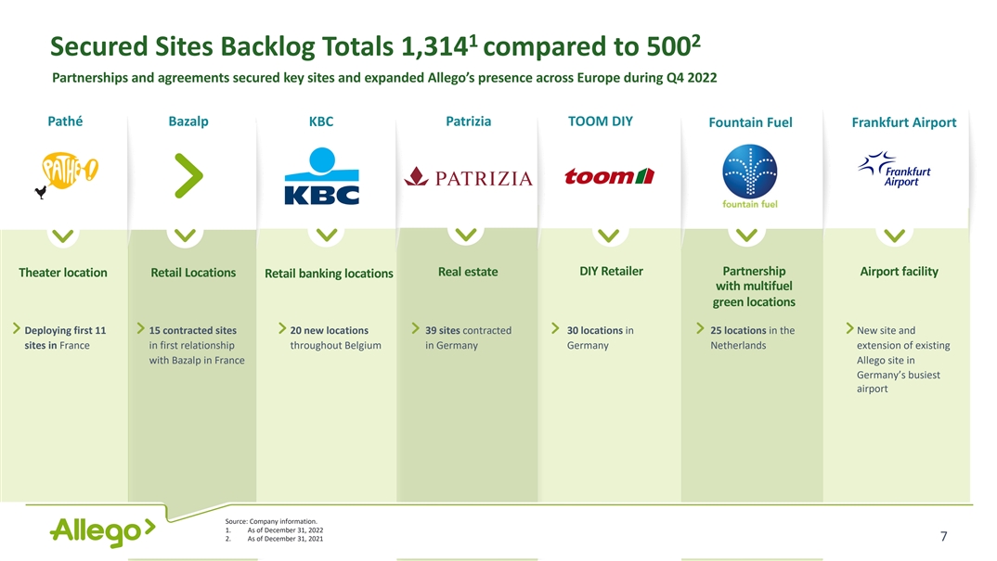Click the page number 7

[x=943, y=536]
